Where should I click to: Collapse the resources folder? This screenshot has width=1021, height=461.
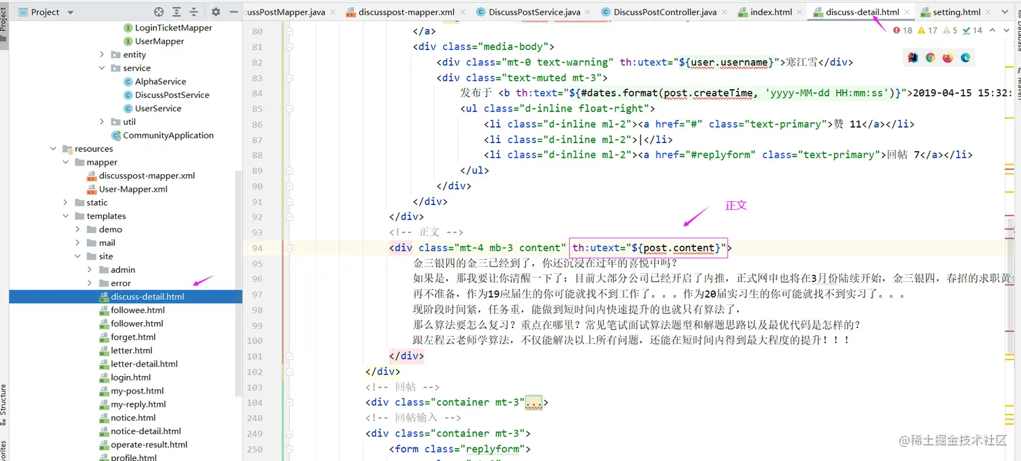tap(53, 149)
